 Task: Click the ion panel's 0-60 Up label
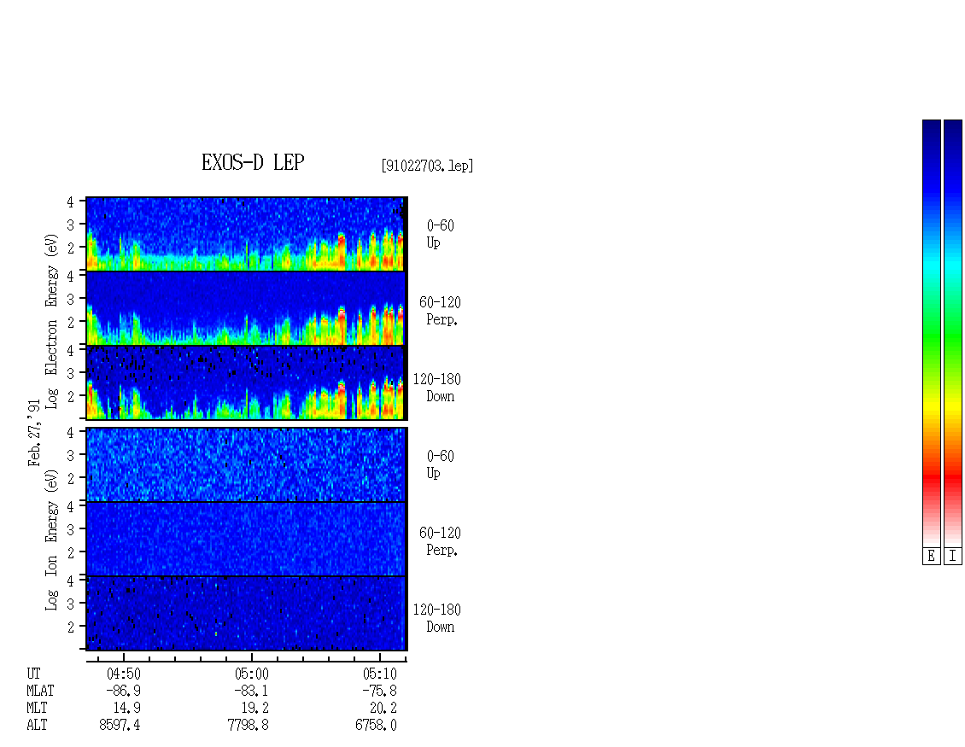point(440,464)
